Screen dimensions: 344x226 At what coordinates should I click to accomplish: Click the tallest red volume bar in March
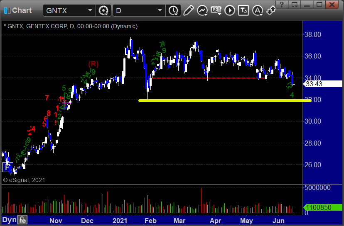pyautogui.click(x=201, y=200)
